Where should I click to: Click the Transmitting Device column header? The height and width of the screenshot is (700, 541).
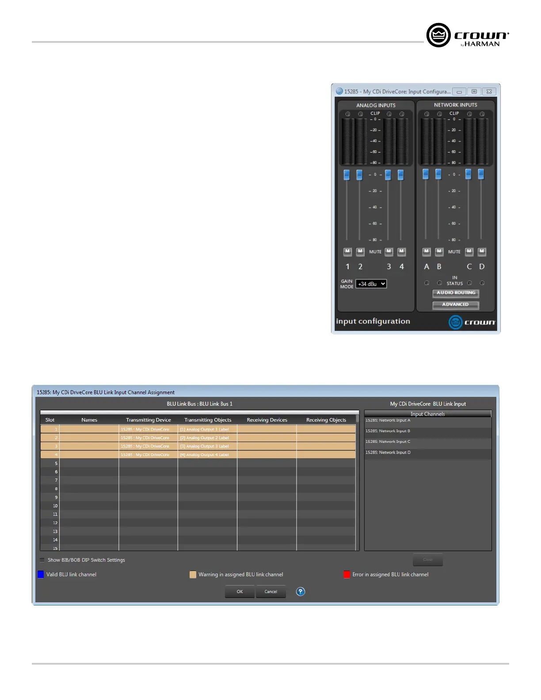point(149,420)
